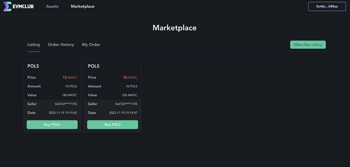Viewport: 350px width, 167px height.
Task: Go to the Marketplace nav item
Action: click(x=83, y=6)
